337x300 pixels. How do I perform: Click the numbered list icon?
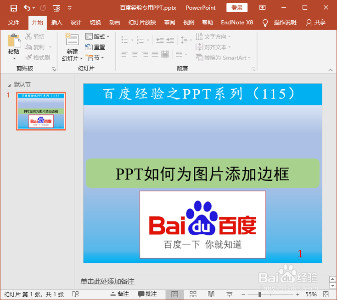[x=140, y=40]
